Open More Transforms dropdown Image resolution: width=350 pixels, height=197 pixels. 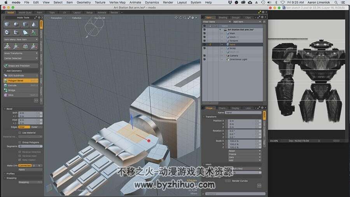21,53
